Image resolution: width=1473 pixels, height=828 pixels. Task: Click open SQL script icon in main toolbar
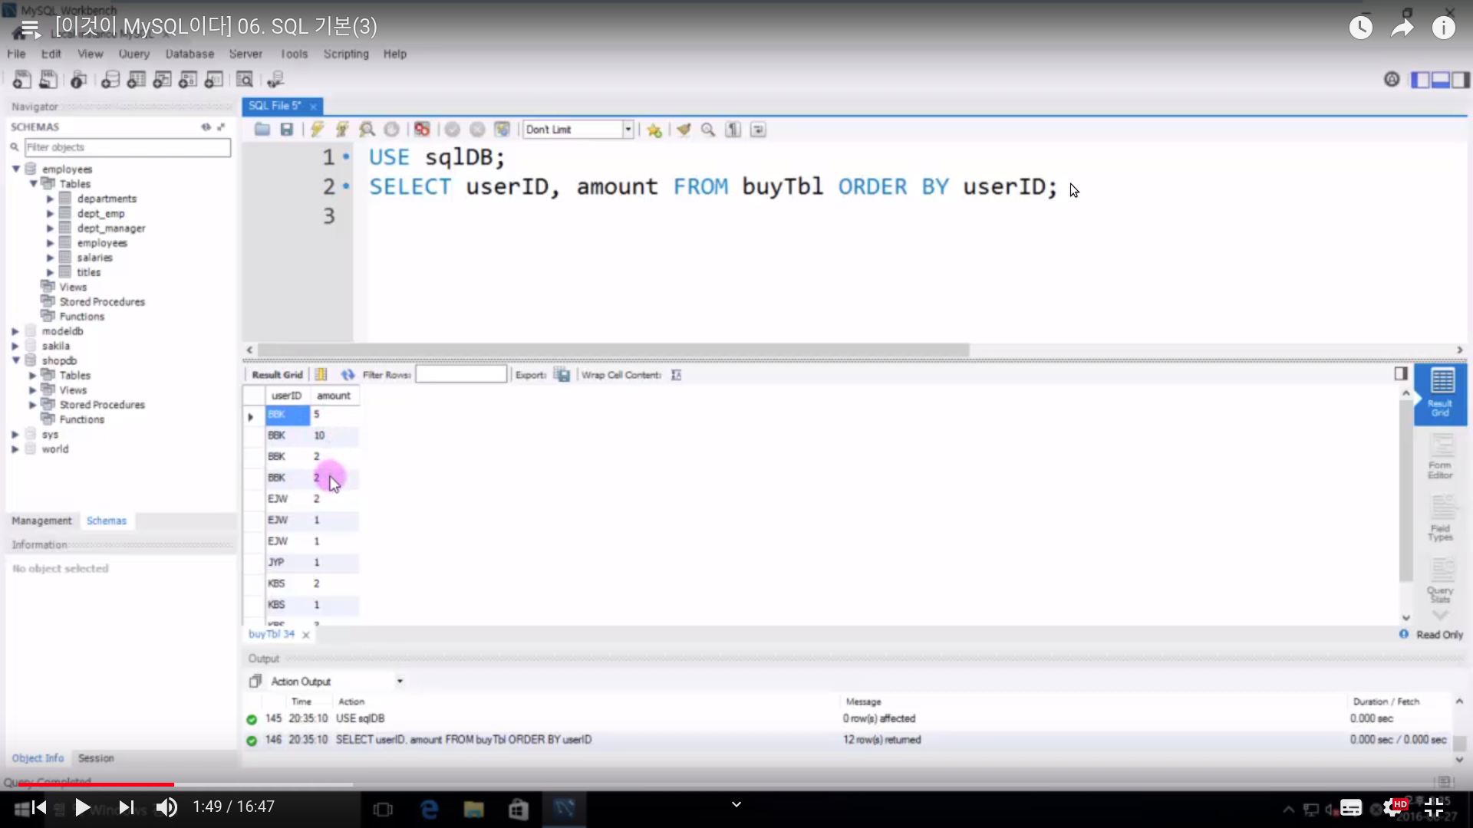click(48, 79)
